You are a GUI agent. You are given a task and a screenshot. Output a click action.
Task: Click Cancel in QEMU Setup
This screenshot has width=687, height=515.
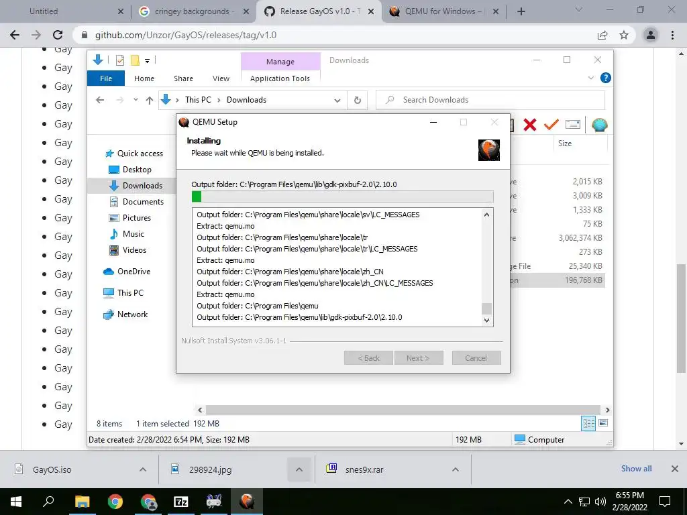(476, 358)
